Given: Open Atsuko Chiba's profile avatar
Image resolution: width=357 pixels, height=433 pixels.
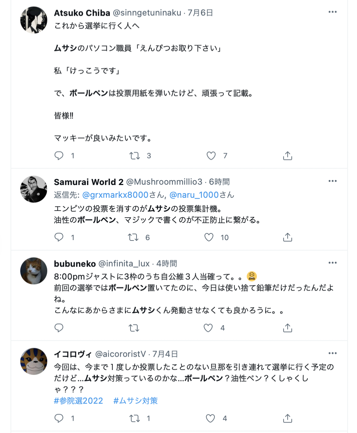Looking at the screenshot, I should 34,20.
